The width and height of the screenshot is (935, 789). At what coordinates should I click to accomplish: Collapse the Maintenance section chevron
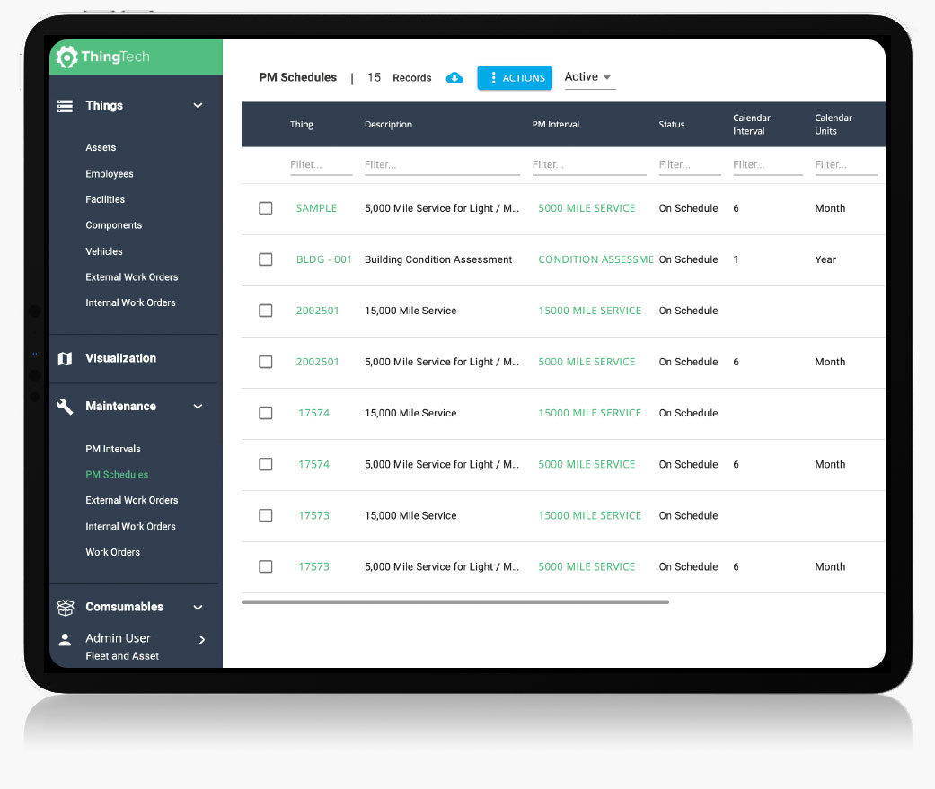[198, 407]
